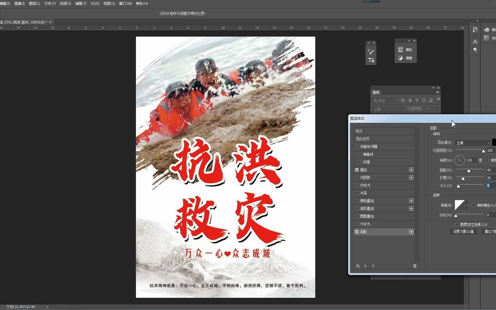The height and width of the screenshot is (310, 496).
Task: Expand the 属性/调整 panel group arrows
Action: click(409, 41)
